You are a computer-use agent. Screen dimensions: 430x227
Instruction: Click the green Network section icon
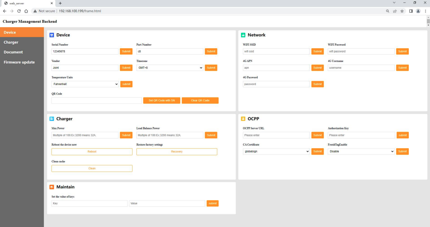[243, 35]
